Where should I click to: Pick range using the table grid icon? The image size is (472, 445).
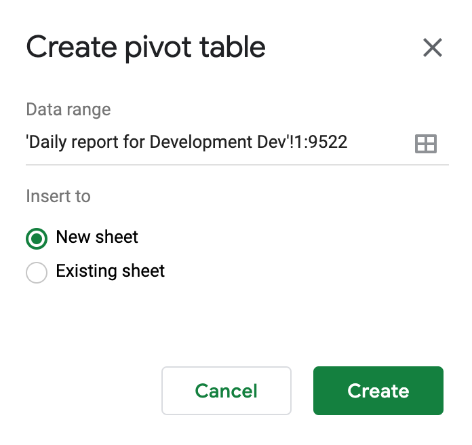(426, 144)
